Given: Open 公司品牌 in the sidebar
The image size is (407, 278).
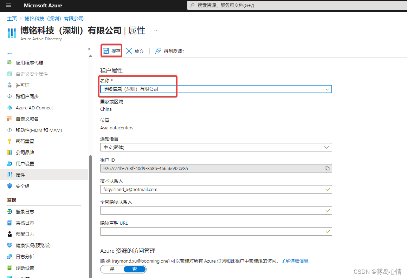Looking at the screenshot, I should point(25,152).
